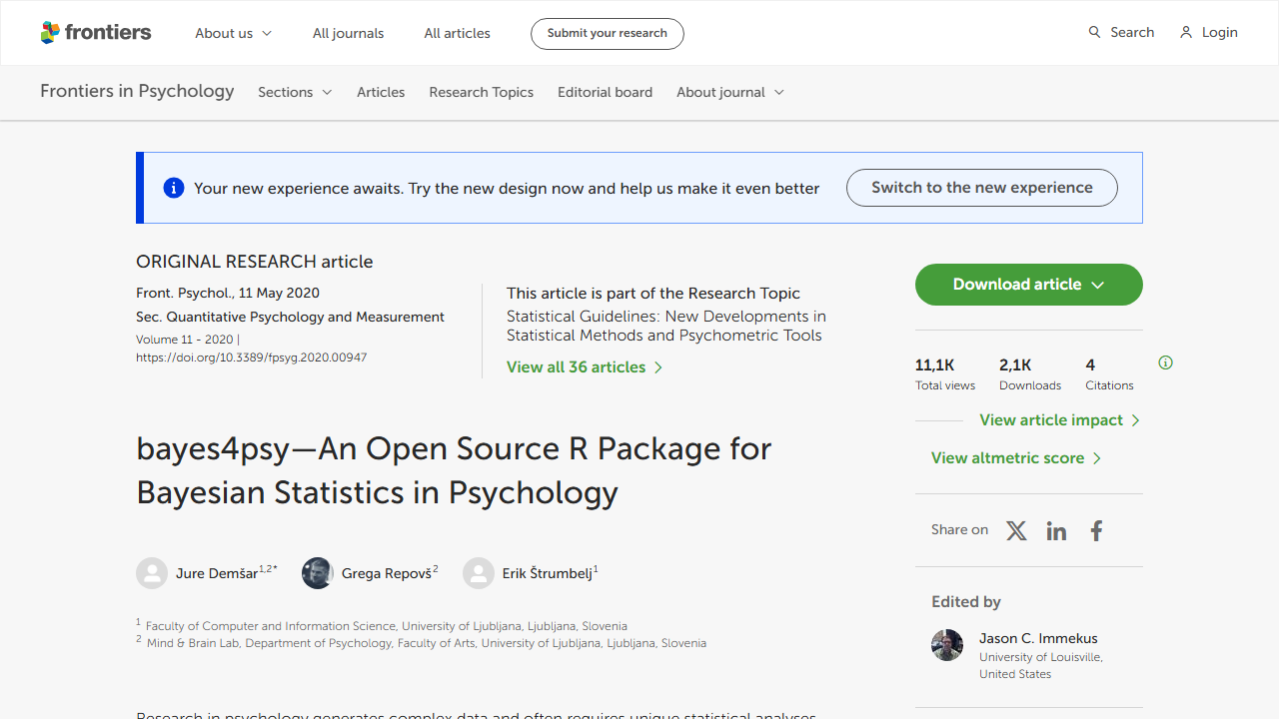
Task: Click the Faculty of Computer and Information Science affiliation
Action: tap(387, 626)
